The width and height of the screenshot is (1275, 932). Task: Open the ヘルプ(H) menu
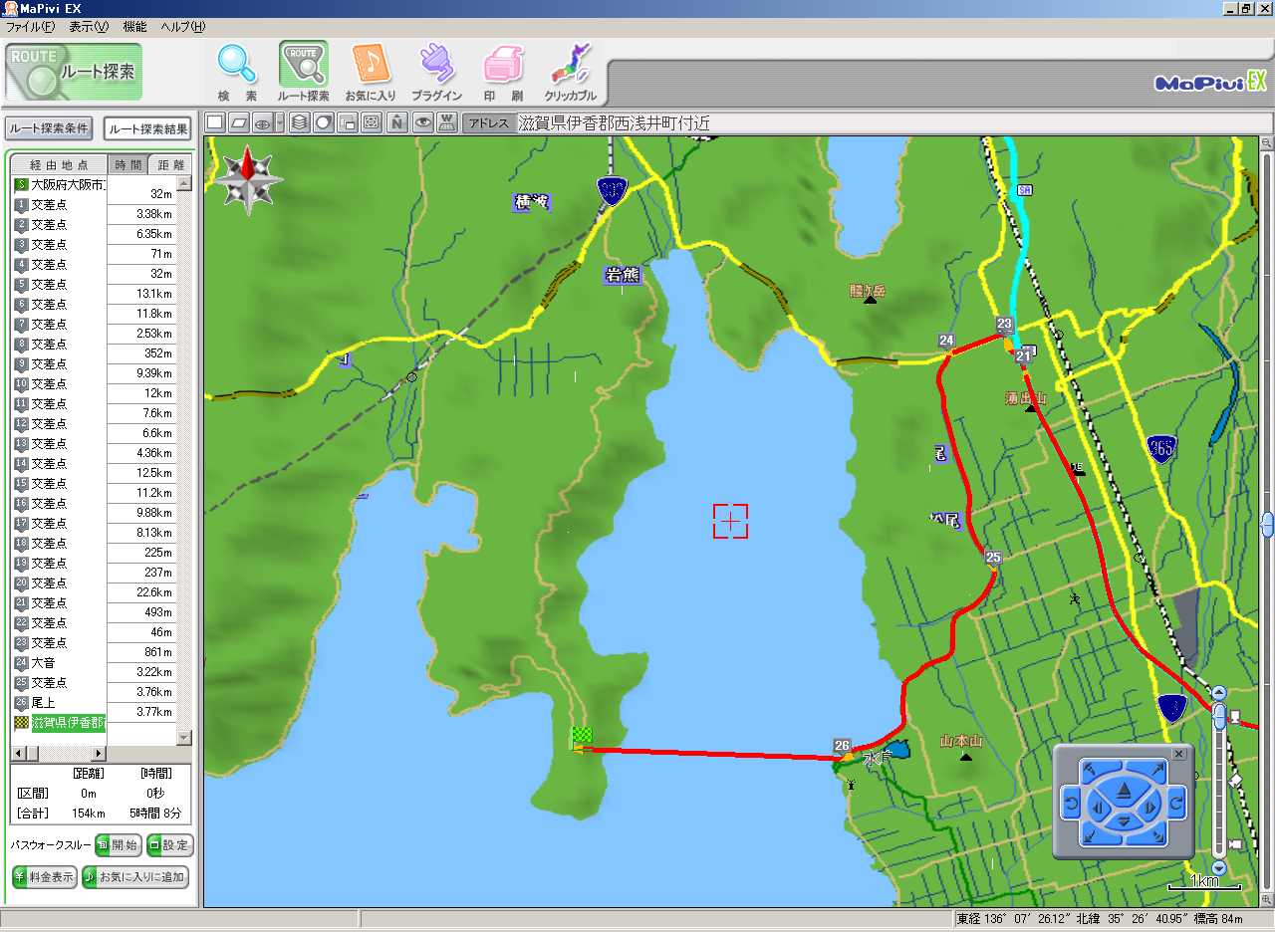point(183,27)
